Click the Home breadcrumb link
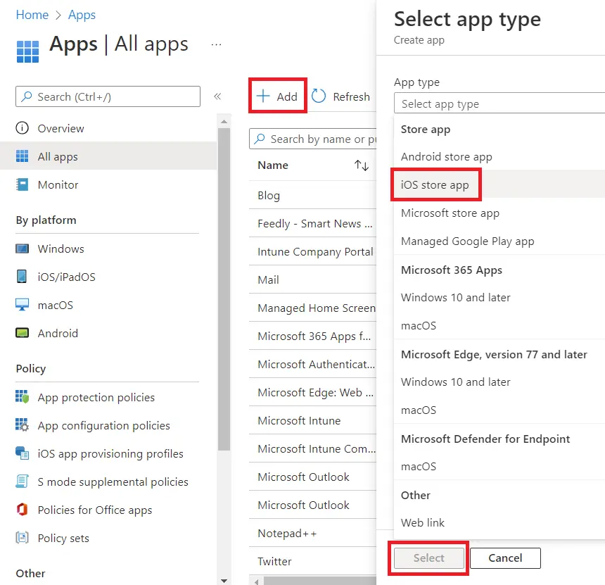Image resolution: width=605 pixels, height=585 pixels. coord(32,15)
